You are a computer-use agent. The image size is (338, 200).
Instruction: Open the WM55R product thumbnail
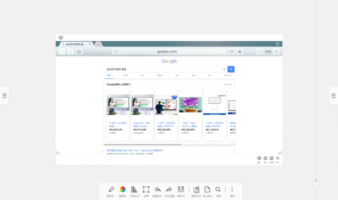tap(215, 105)
